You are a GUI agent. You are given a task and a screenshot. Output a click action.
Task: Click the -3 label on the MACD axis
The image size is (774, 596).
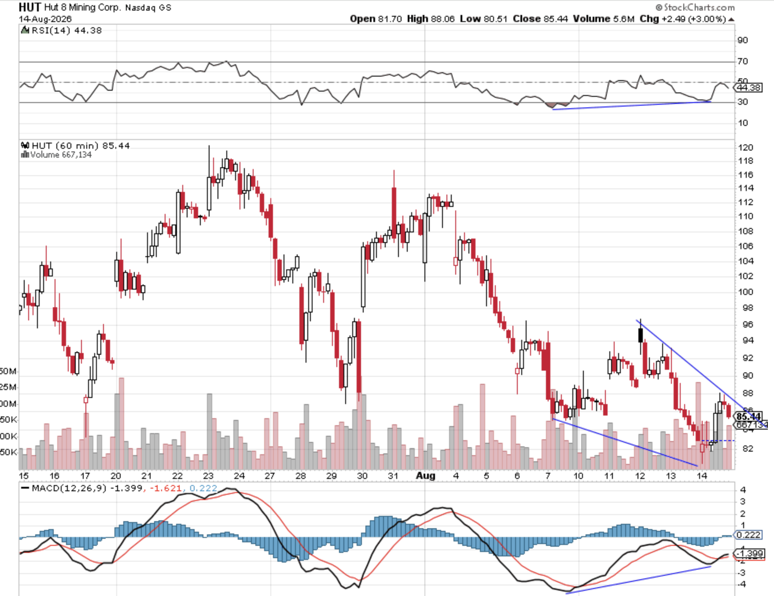(x=742, y=572)
